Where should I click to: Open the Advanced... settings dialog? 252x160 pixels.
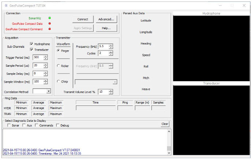click(x=107, y=19)
